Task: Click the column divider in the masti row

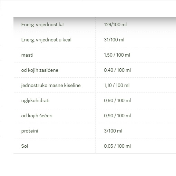Action: click(x=95, y=55)
